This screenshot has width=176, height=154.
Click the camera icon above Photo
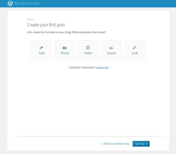tap(65, 48)
